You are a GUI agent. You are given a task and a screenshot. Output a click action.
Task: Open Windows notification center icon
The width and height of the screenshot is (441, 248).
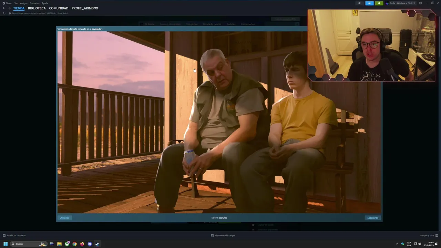pyautogui.click(x=437, y=244)
